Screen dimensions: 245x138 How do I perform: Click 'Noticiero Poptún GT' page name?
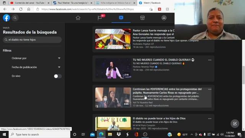[x=143, y=44]
